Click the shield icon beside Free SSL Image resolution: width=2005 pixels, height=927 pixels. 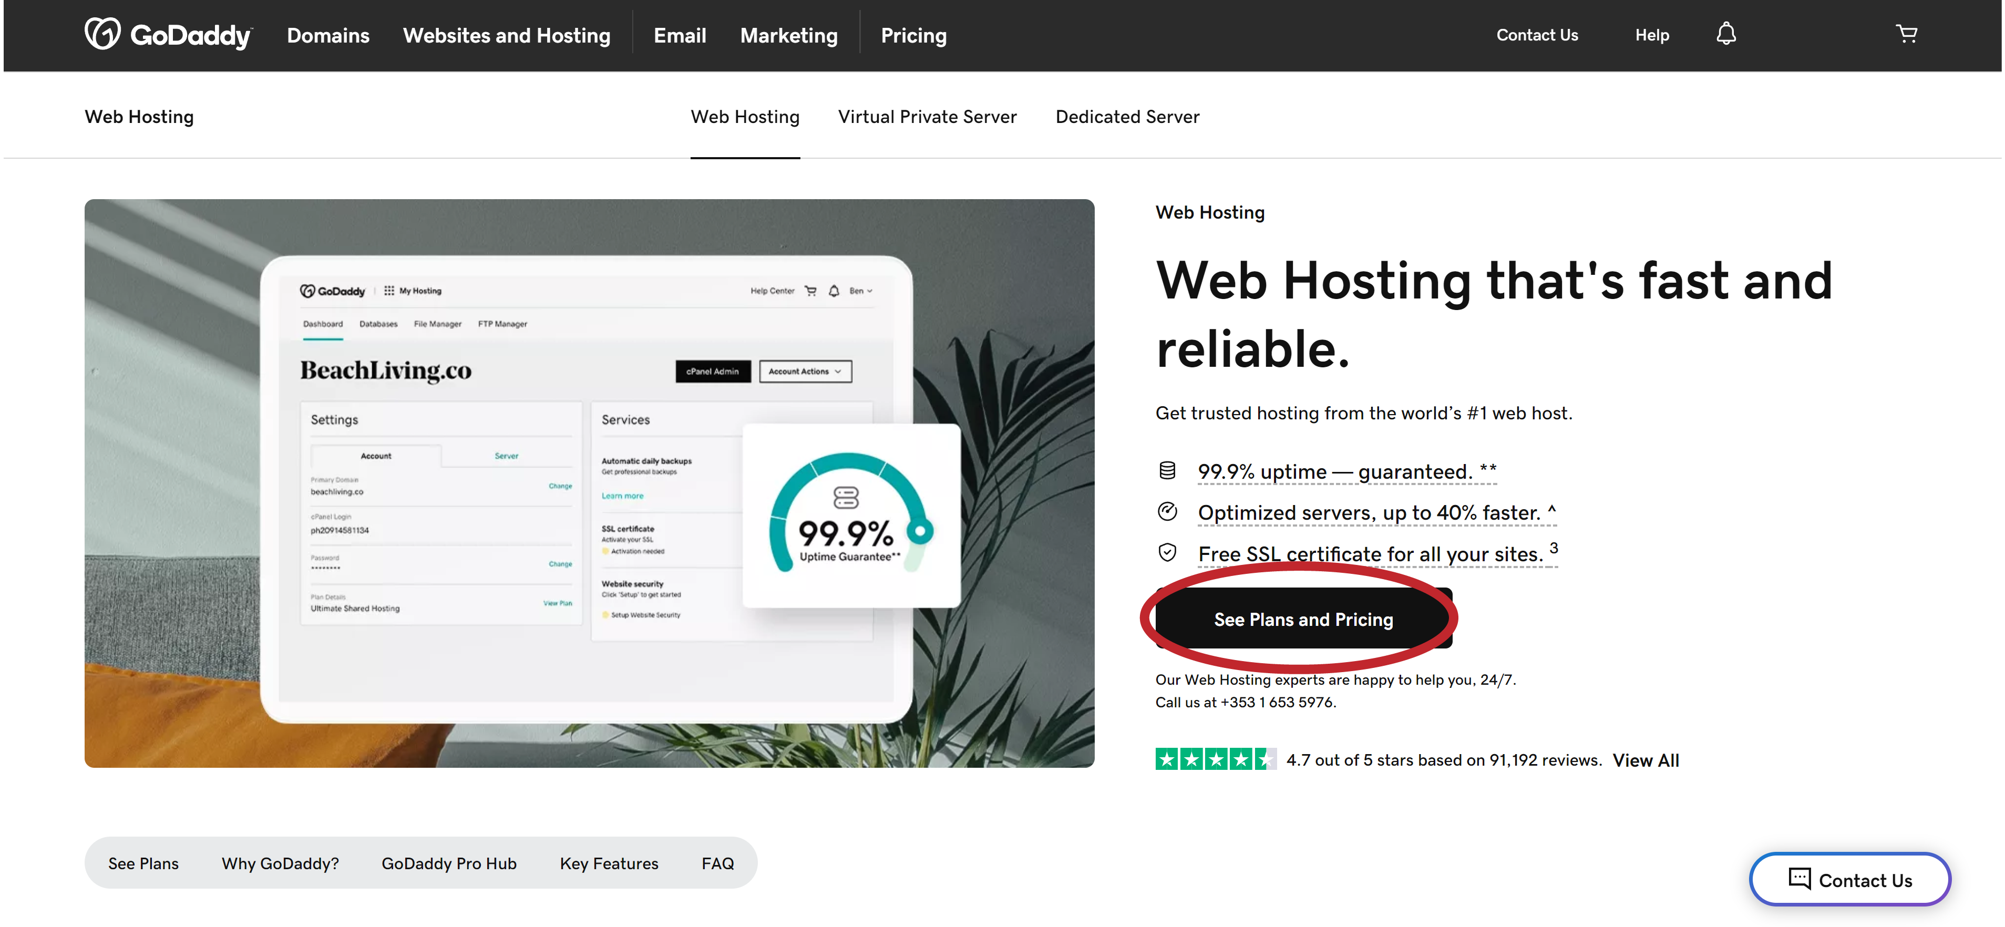[x=1167, y=553]
